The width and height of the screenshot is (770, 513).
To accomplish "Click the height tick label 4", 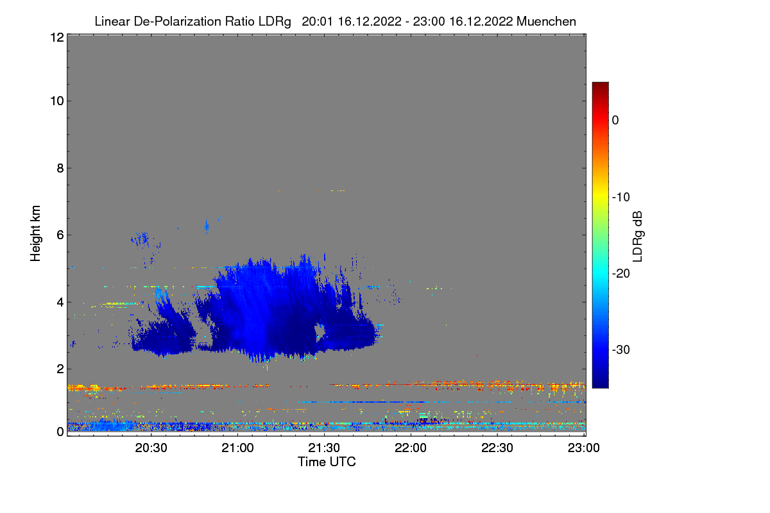I will [x=59, y=301].
